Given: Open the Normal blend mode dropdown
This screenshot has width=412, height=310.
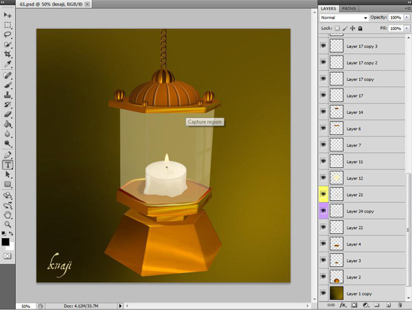Looking at the screenshot, I should 345,17.
